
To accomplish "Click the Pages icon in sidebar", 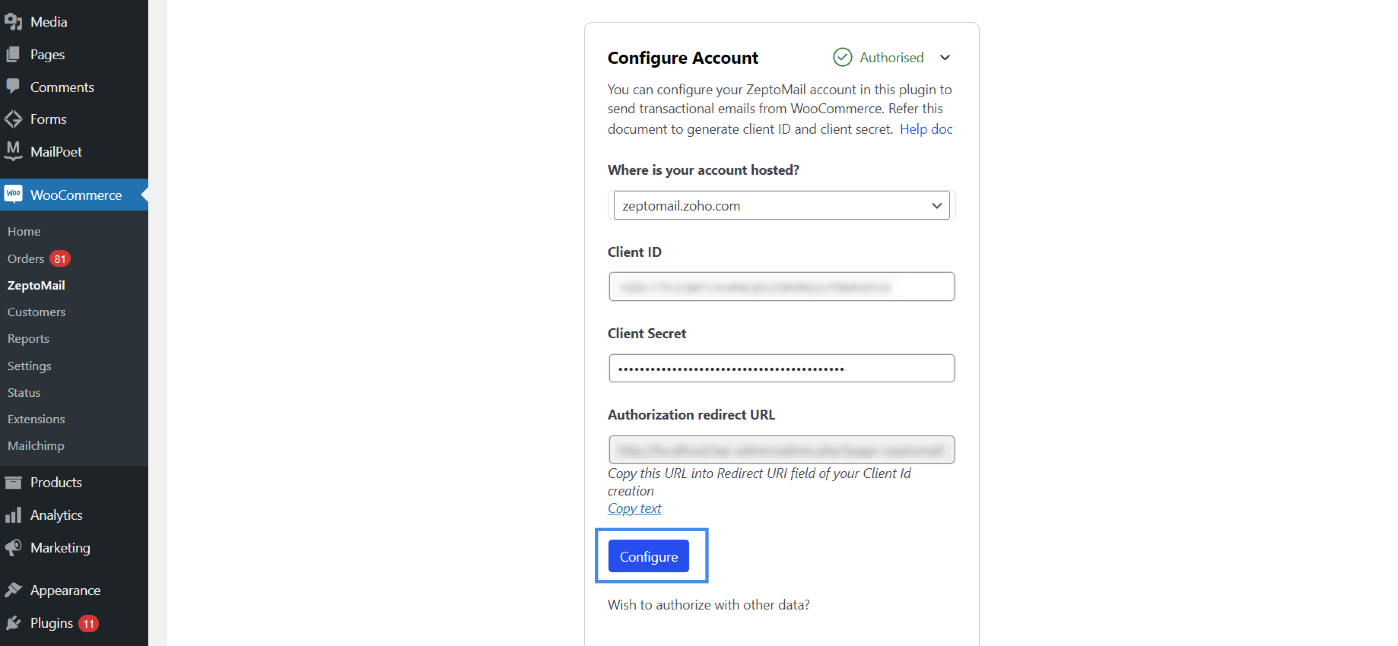I will (x=13, y=54).
